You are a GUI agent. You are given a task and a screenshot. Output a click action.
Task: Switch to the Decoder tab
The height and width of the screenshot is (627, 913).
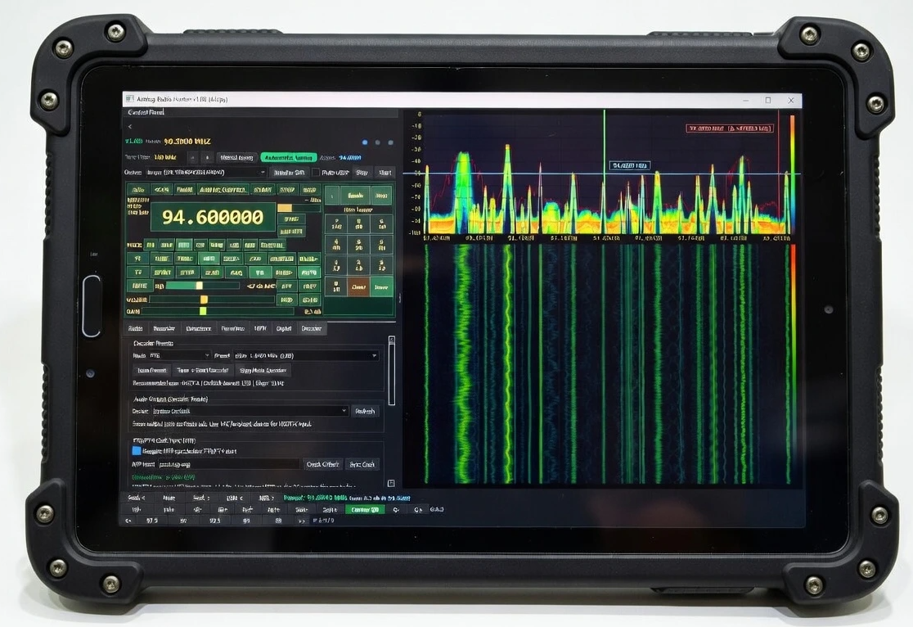click(x=312, y=328)
